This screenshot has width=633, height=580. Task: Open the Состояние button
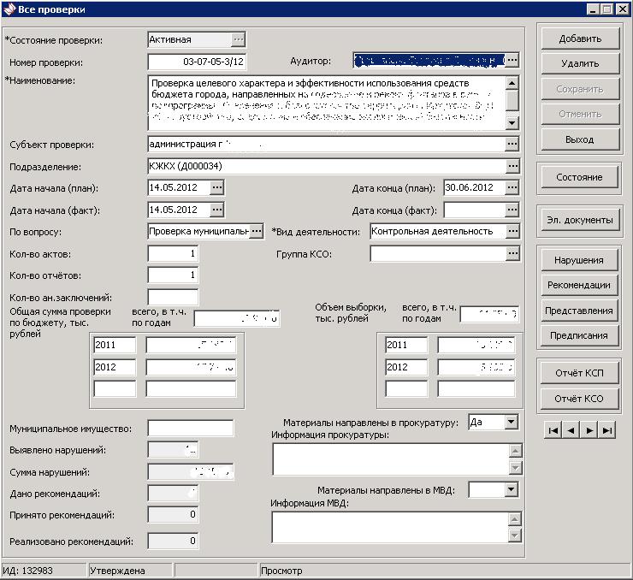click(x=579, y=177)
